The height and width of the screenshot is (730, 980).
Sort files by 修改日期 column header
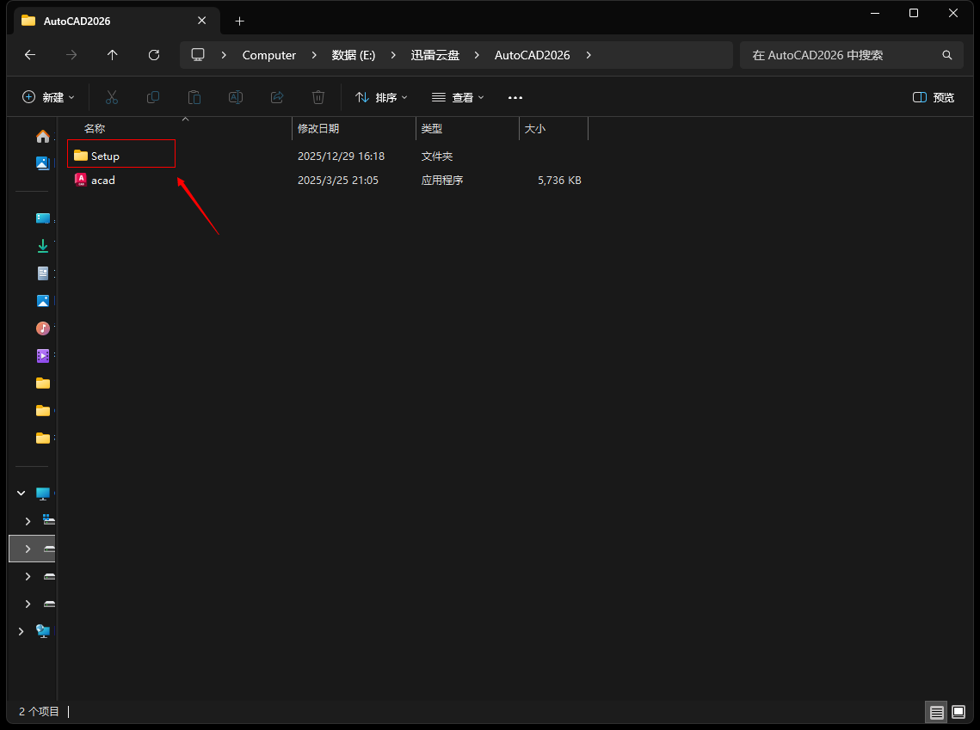coord(318,128)
